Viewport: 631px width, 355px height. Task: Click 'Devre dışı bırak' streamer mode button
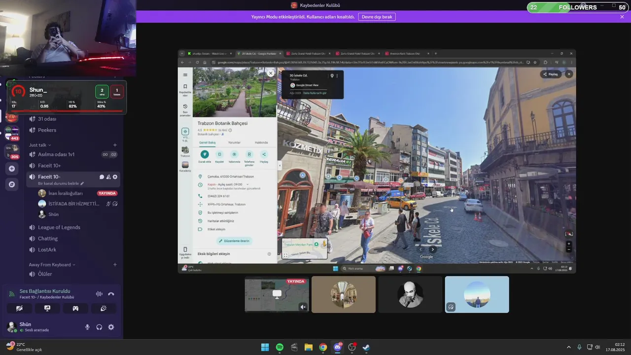pos(377,17)
